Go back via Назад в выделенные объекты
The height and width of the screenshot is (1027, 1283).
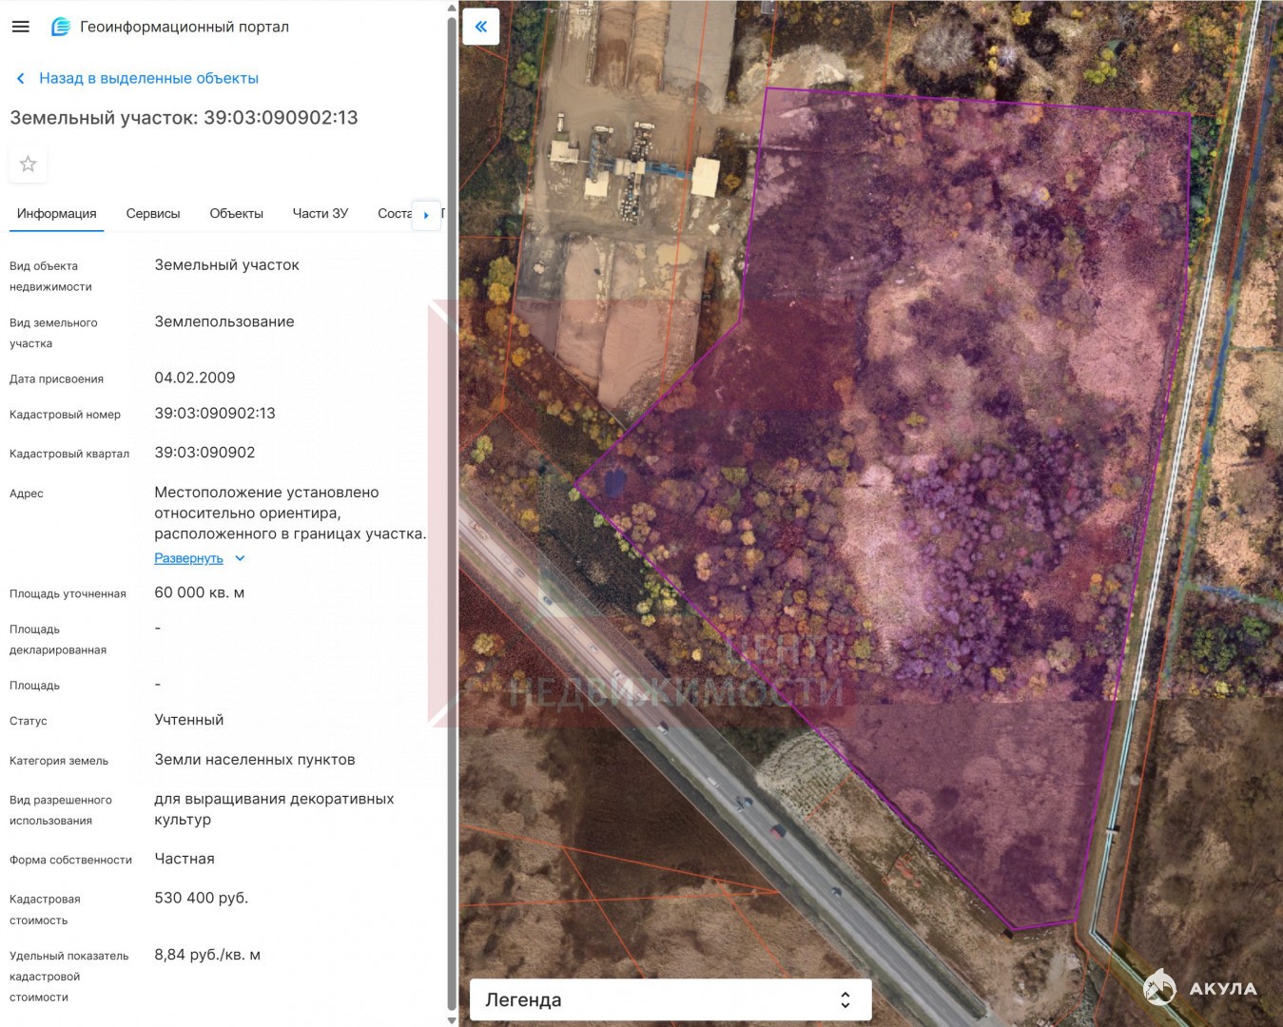tap(148, 79)
